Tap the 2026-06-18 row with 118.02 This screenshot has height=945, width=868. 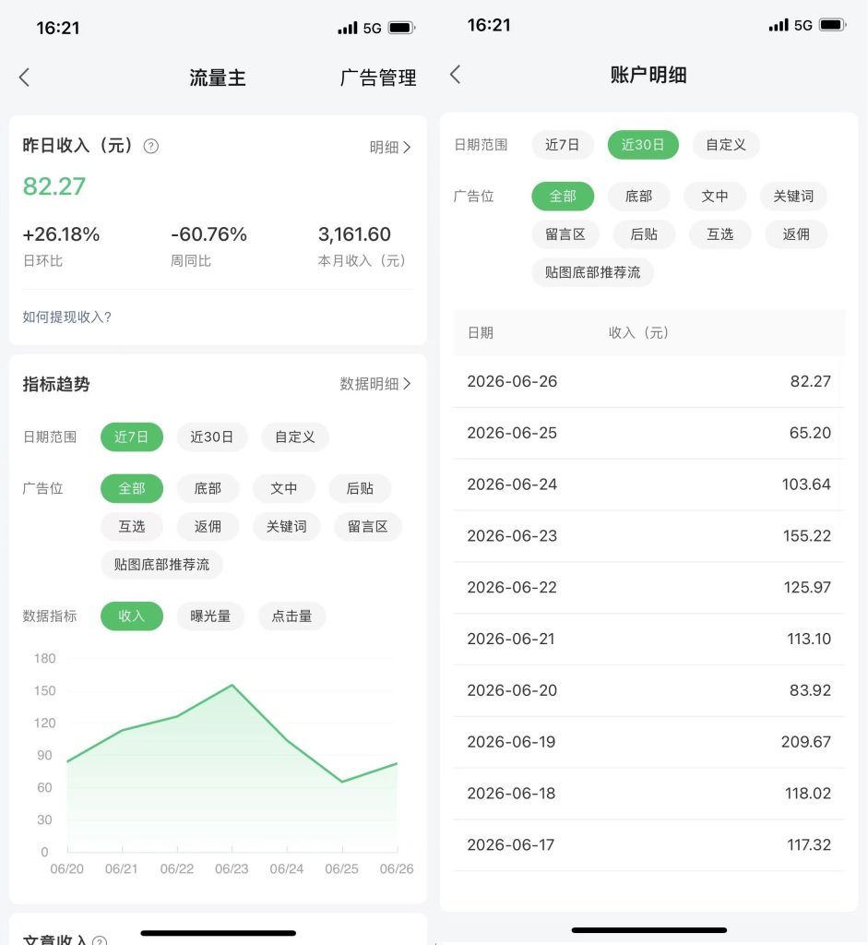tap(648, 794)
